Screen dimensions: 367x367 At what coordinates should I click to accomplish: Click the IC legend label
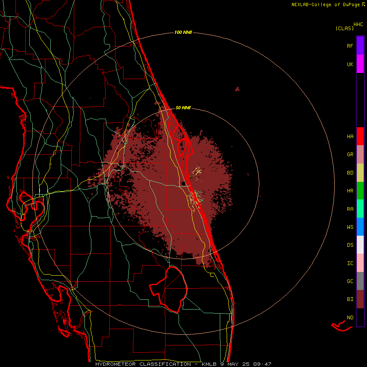tap(350, 263)
